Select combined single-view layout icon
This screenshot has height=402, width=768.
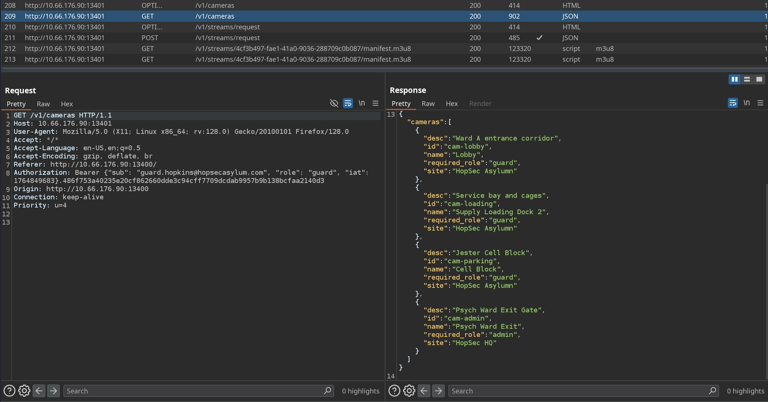click(x=759, y=79)
